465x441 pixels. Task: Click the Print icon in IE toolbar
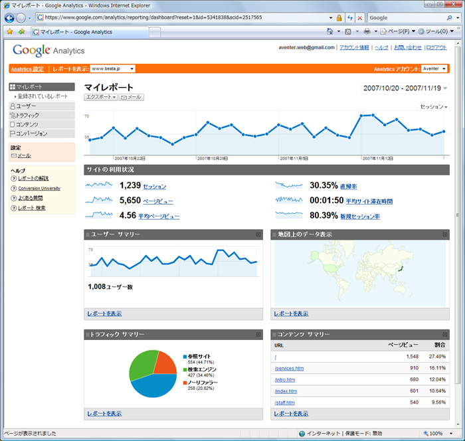coord(367,31)
